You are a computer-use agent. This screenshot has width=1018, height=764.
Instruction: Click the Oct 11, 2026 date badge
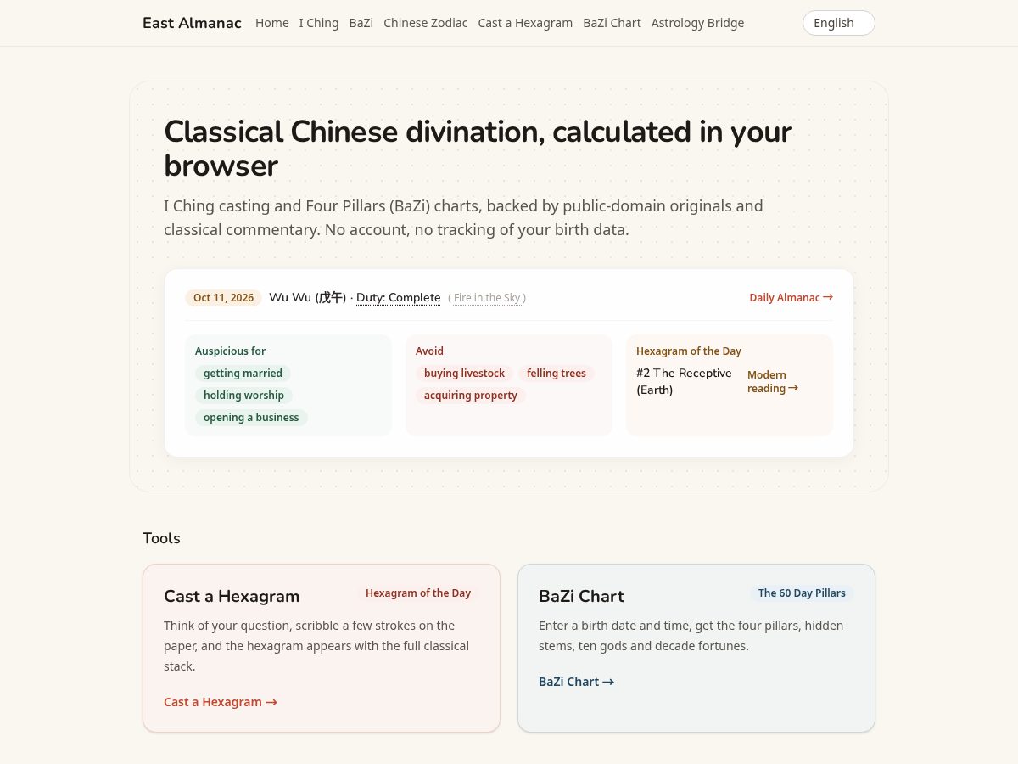[223, 298]
